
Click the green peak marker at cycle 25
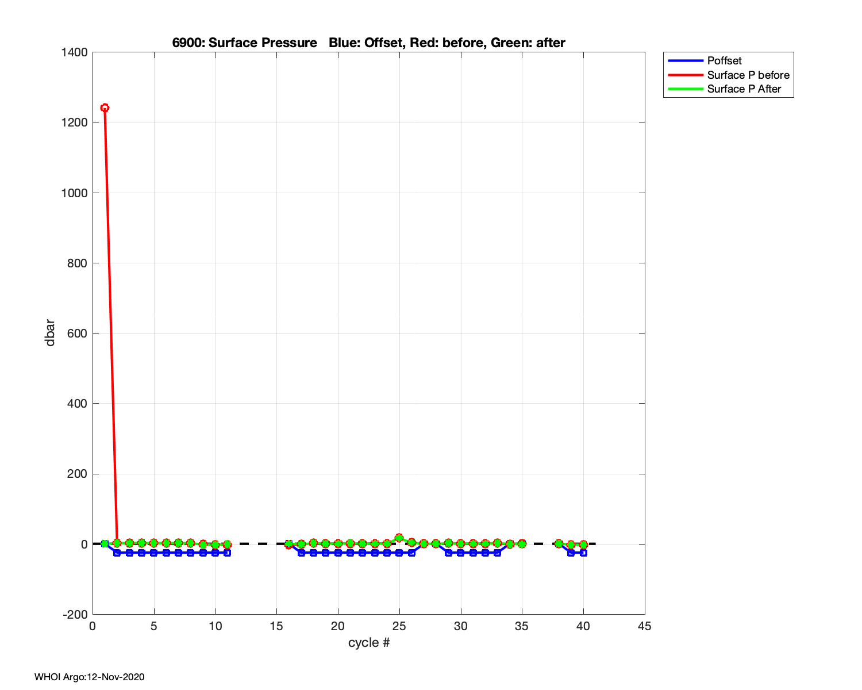point(399,538)
